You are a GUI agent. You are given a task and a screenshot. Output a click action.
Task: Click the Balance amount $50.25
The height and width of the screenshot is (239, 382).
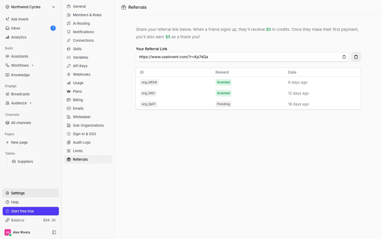(x=49, y=220)
